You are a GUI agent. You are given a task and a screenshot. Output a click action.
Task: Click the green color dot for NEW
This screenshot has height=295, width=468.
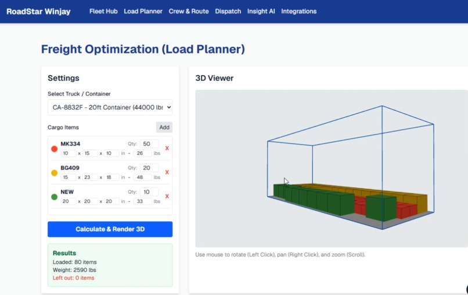click(55, 197)
